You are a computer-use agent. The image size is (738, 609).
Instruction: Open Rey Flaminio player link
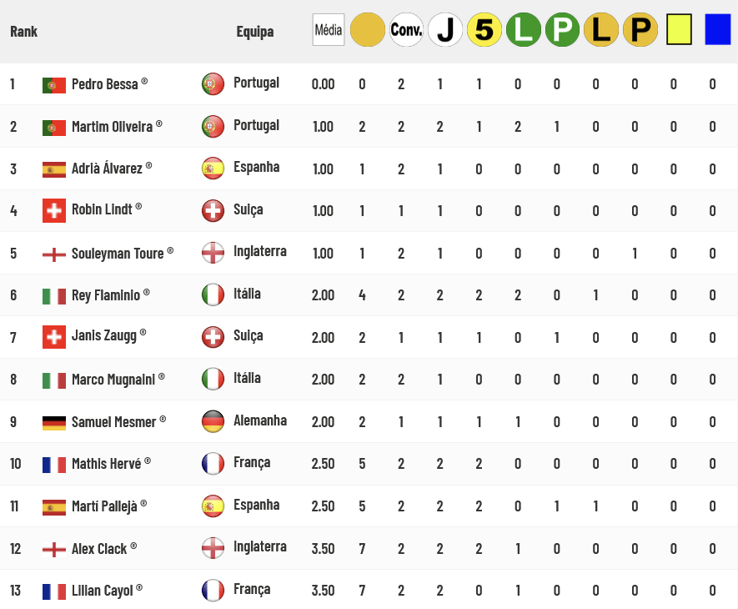(106, 295)
